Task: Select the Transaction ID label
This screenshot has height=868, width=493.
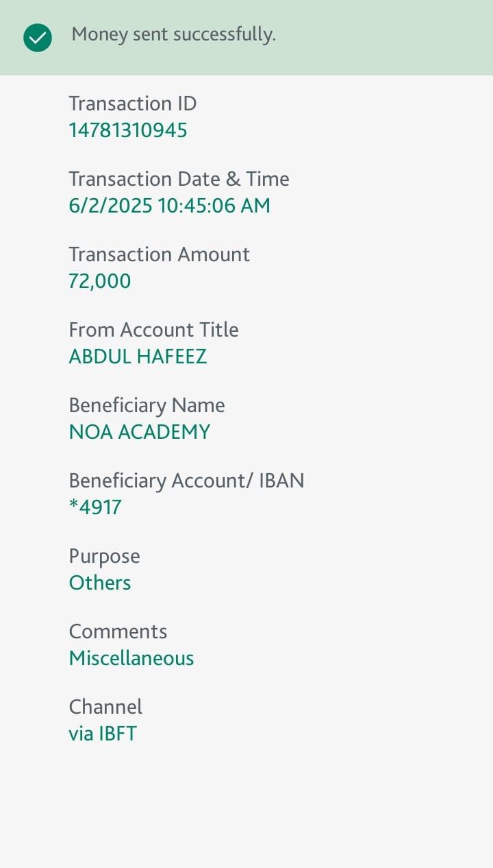Action: tap(133, 104)
